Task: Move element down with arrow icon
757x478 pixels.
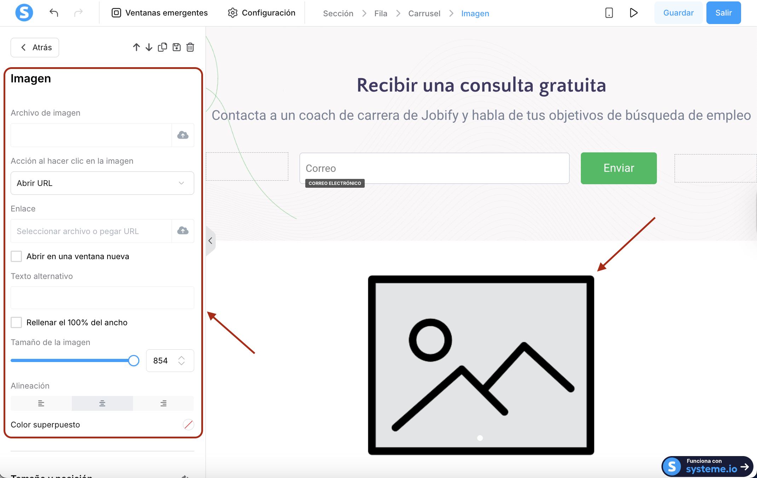Action: pos(149,47)
